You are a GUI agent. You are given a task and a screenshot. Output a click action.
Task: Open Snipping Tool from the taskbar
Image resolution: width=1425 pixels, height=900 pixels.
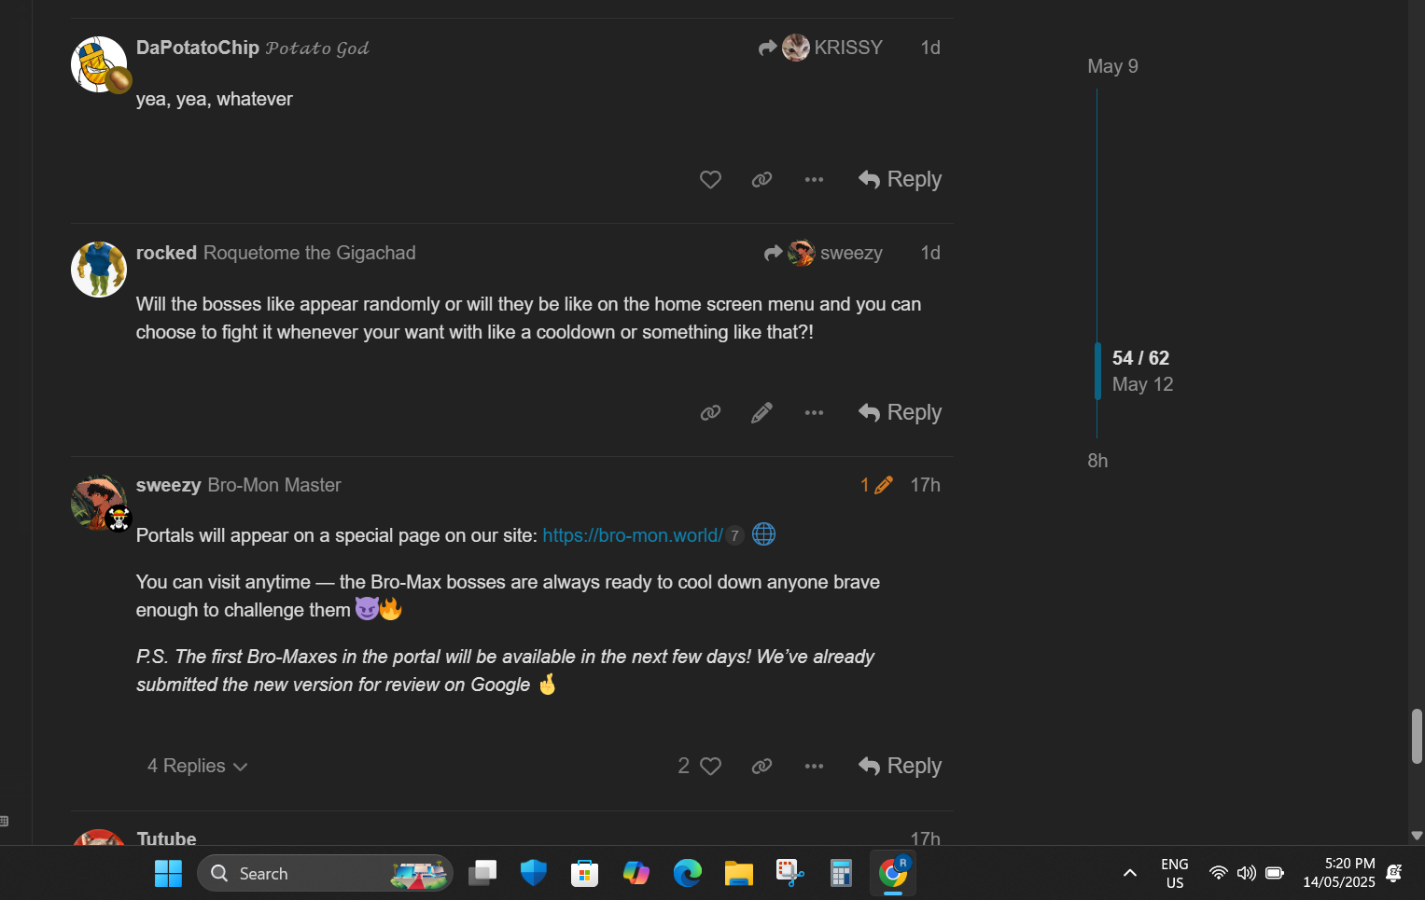[x=790, y=874]
